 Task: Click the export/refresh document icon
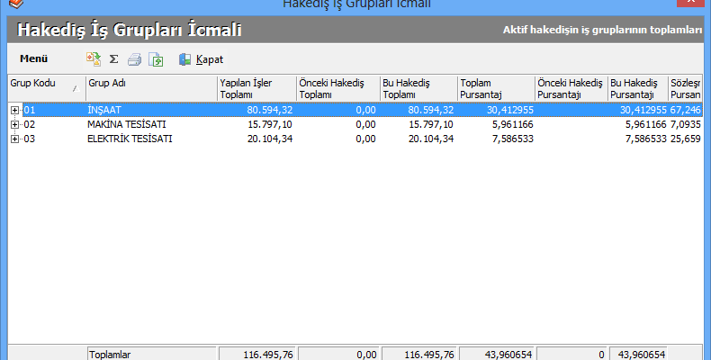pos(156,59)
